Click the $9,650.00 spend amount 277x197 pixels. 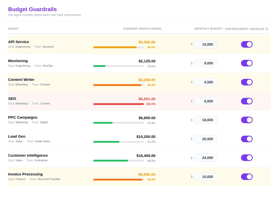coord(147,174)
